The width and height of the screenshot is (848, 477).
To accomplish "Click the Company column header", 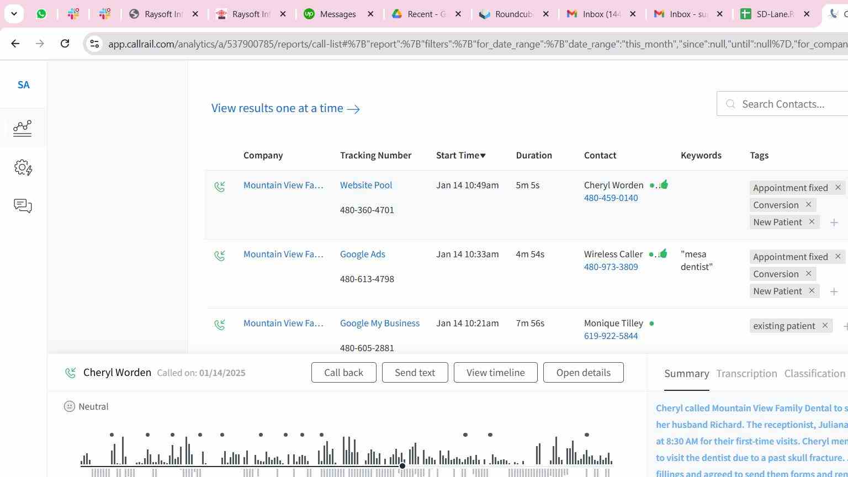I will coord(263,155).
